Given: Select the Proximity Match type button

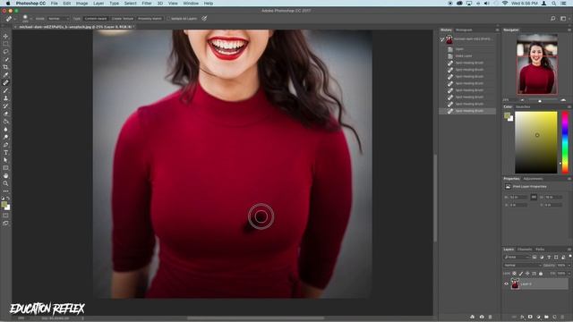Looking at the screenshot, I should (150, 18).
